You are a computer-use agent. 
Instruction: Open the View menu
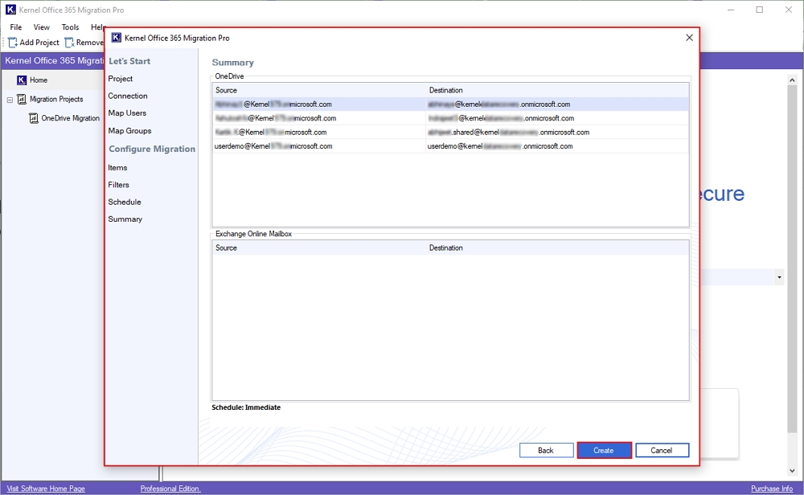41,27
